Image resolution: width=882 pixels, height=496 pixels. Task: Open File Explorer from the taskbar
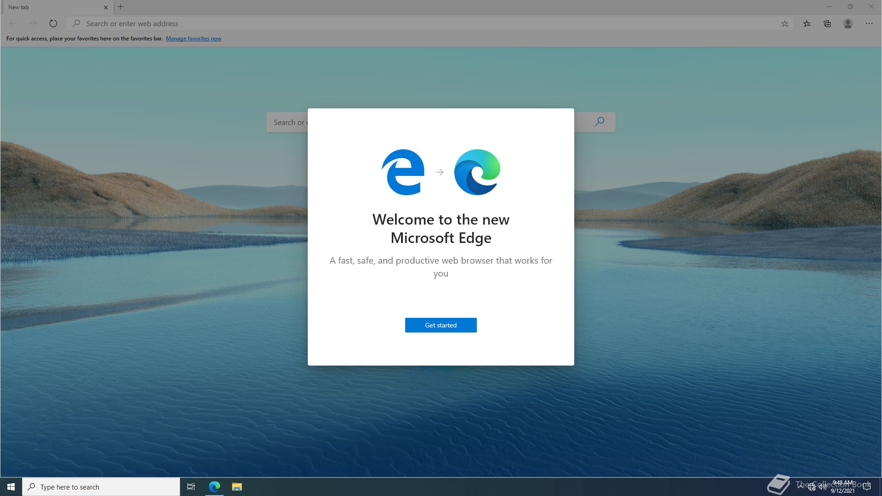(237, 487)
